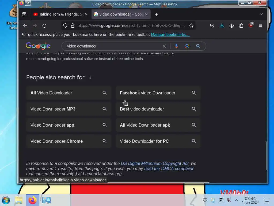
Task: Search for All Video Downloader apk
Action: (x=158, y=125)
